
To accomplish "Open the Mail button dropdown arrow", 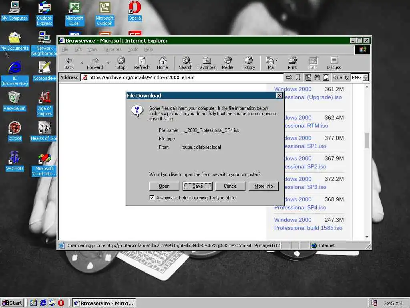I will [x=277, y=60].
